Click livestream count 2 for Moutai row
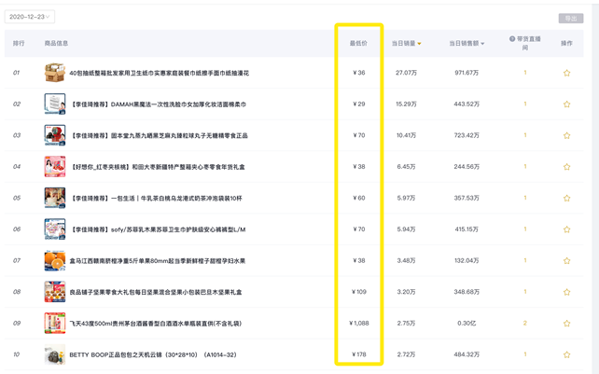599x374 pixels. coord(525,324)
